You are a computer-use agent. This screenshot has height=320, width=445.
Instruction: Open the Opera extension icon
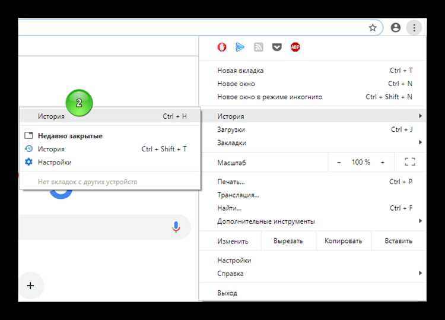pyautogui.click(x=222, y=47)
